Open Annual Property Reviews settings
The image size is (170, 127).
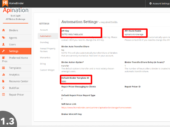point(47,50)
